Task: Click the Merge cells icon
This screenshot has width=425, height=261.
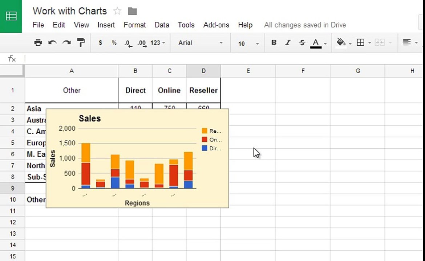Action: tap(380, 42)
